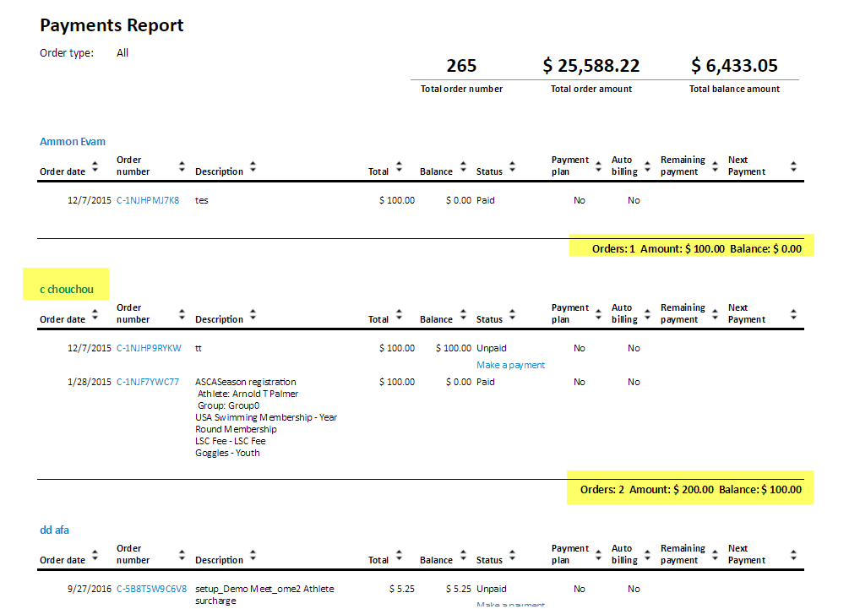The width and height of the screenshot is (860, 609).
Task: Open dd afa customer link
Action: click(x=54, y=530)
